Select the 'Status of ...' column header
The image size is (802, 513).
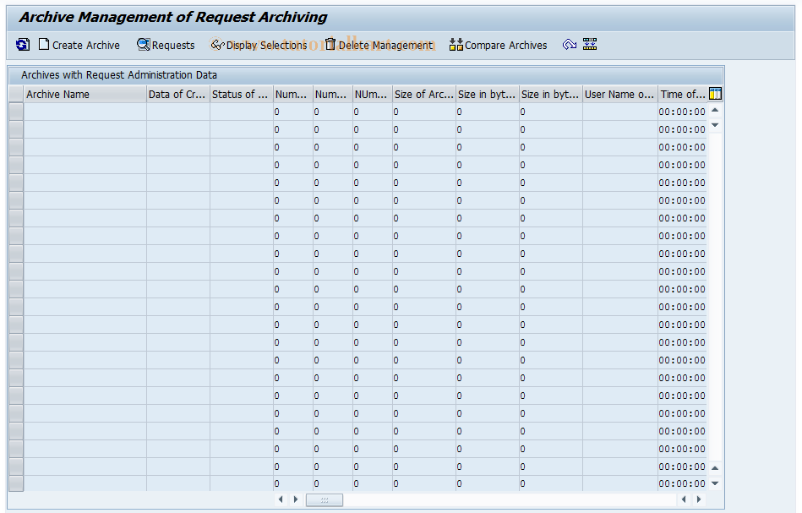coord(242,94)
